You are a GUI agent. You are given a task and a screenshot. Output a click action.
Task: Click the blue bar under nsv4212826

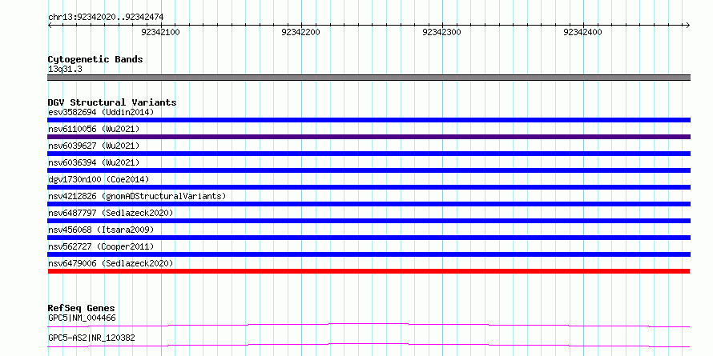pos(369,204)
